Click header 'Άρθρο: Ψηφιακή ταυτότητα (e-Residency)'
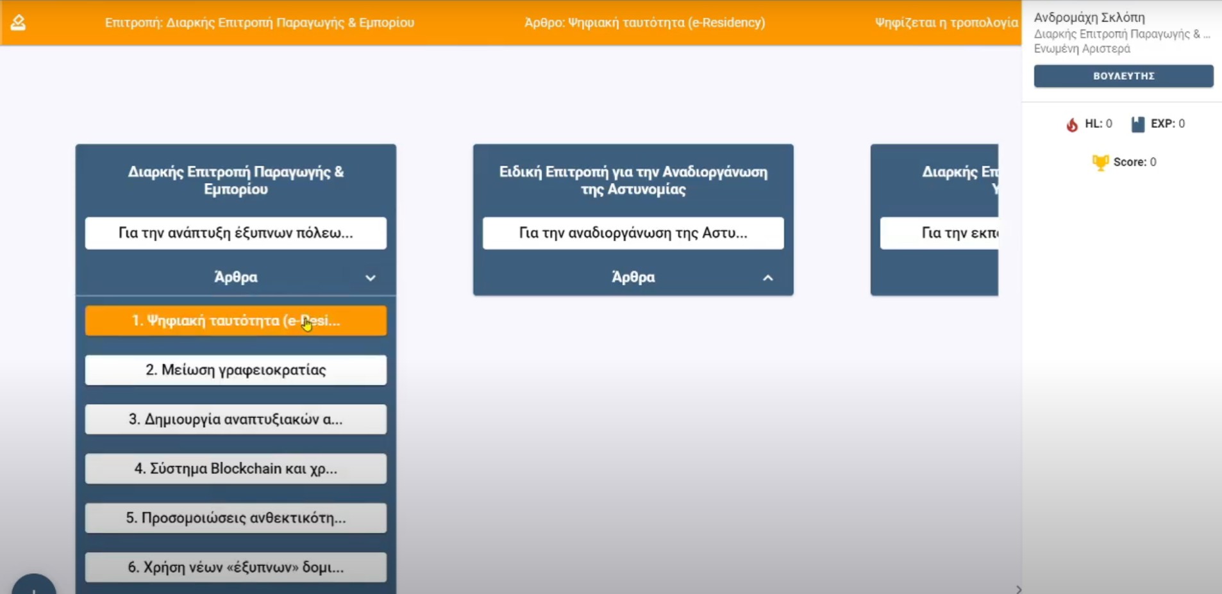Viewport: 1222px width, 594px height. click(x=644, y=23)
